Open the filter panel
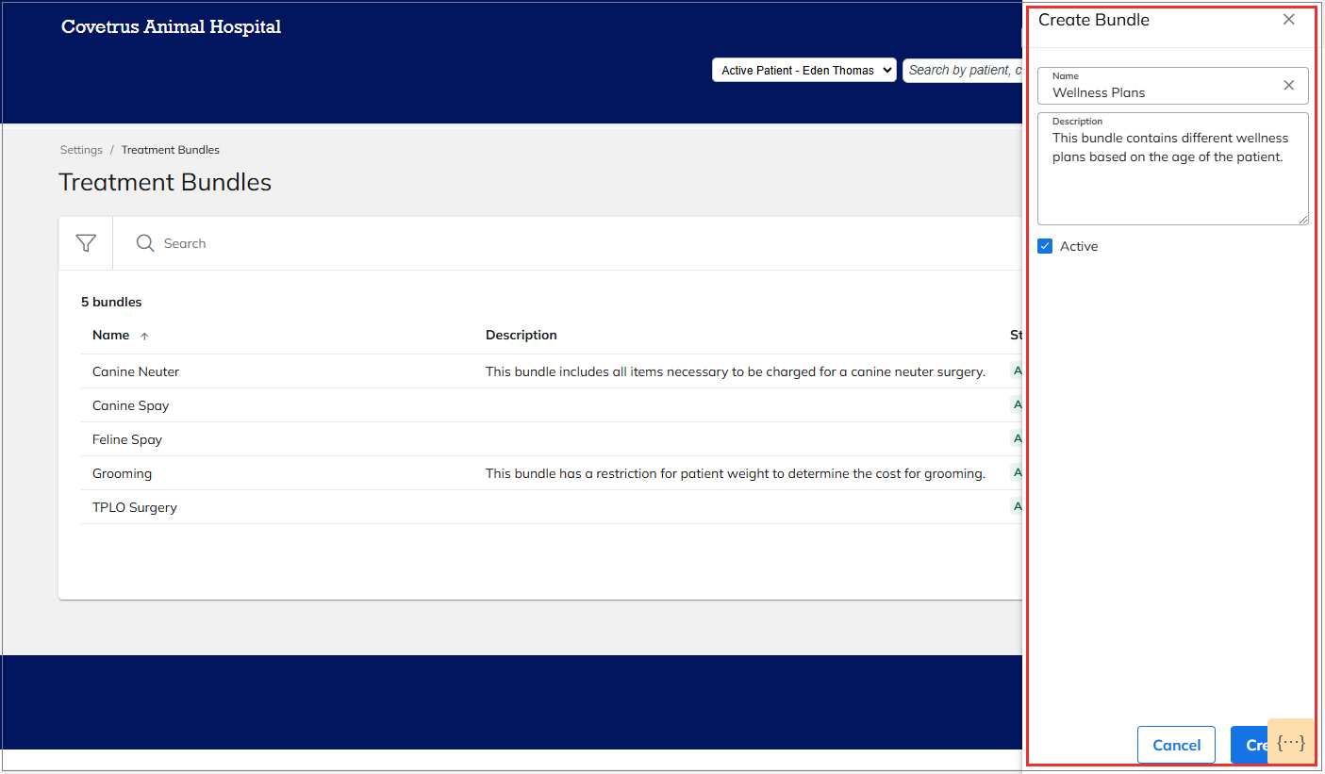Viewport: 1325px width, 774px height. (x=85, y=242)
